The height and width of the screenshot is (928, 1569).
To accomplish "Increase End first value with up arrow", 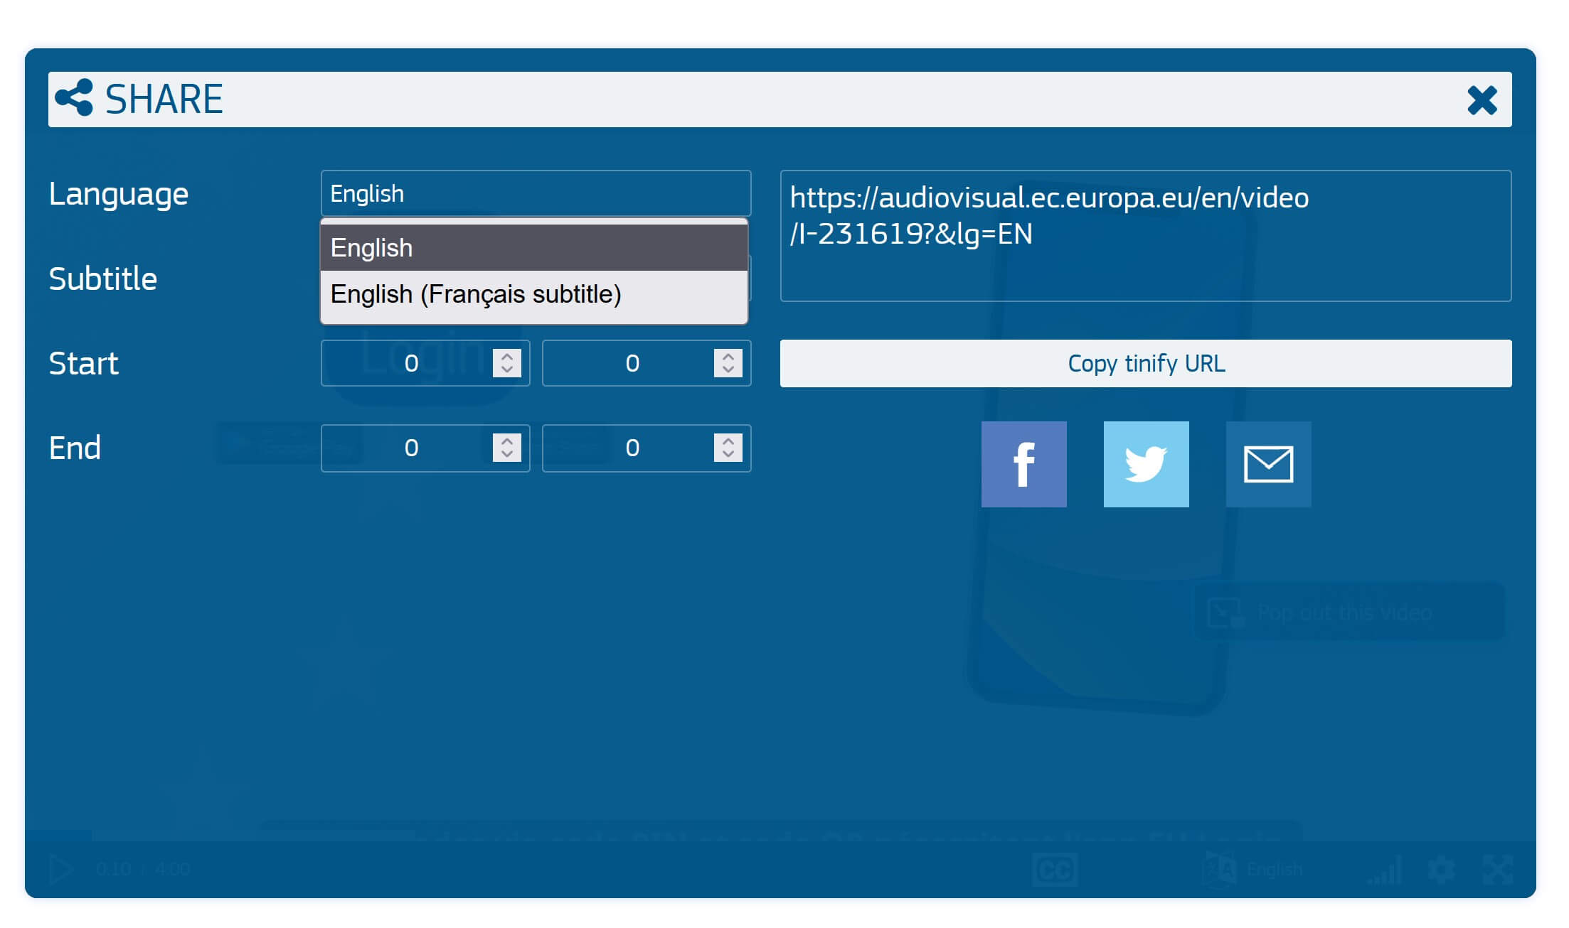I will click(x=507, y=441).
